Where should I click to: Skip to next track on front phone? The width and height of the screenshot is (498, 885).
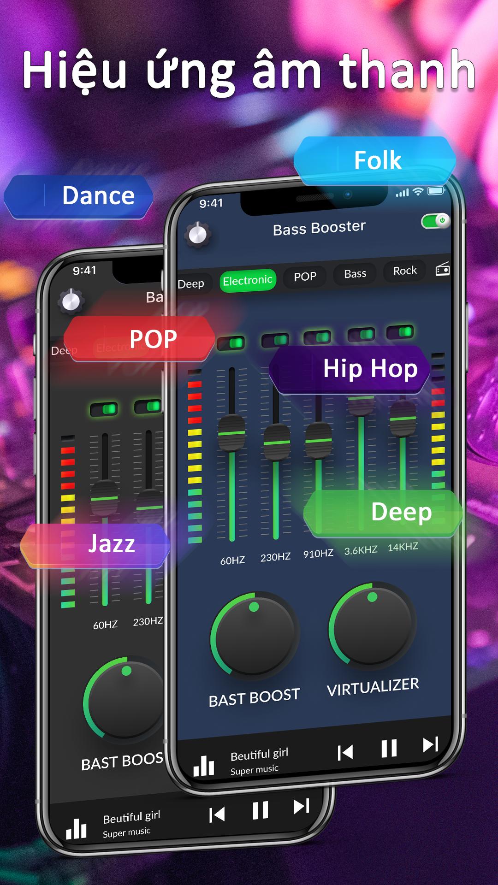click(431, 744)
